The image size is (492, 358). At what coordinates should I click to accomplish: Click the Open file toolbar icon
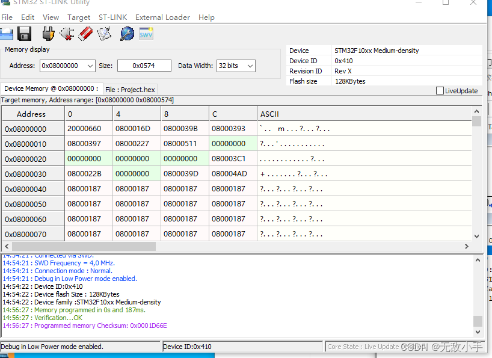pyautogui.click(x=6, y=34)
